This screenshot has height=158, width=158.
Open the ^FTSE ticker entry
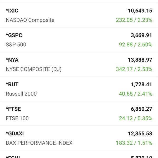[x=13, y=109]
